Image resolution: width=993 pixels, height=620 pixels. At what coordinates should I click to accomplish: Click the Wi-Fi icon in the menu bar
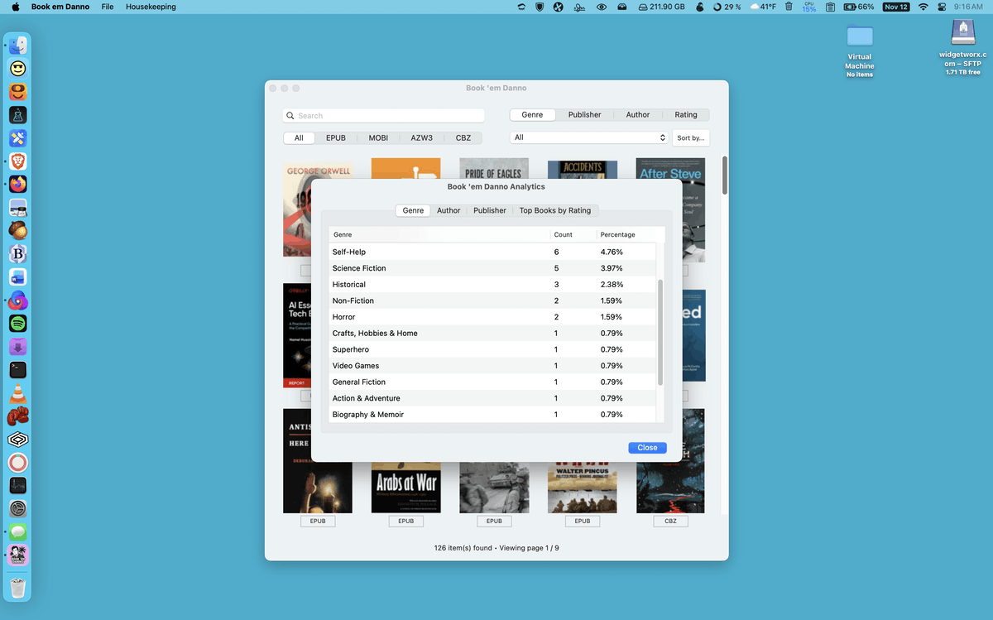923,7
